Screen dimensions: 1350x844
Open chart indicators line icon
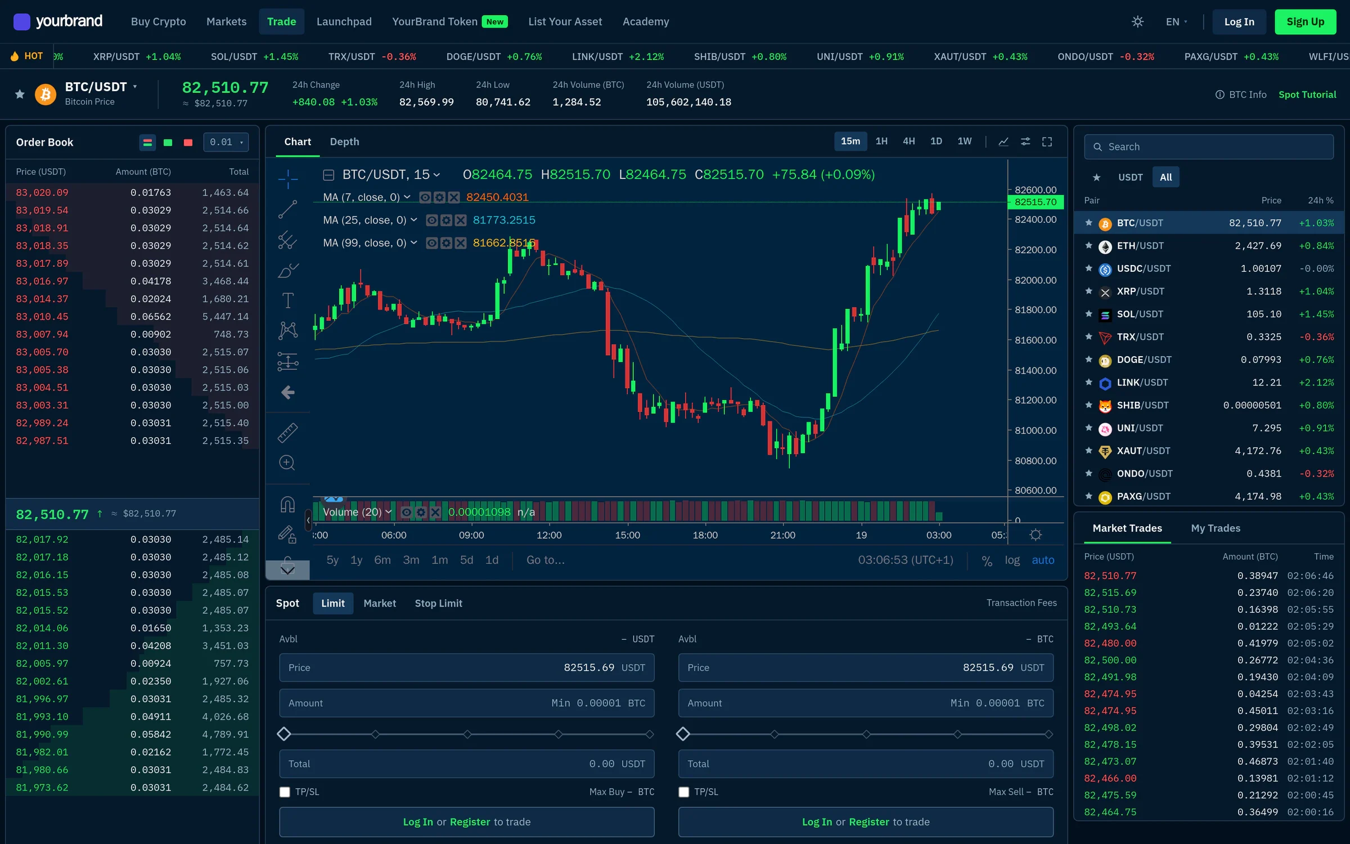pyautogui.click(x=1003, y=141)
